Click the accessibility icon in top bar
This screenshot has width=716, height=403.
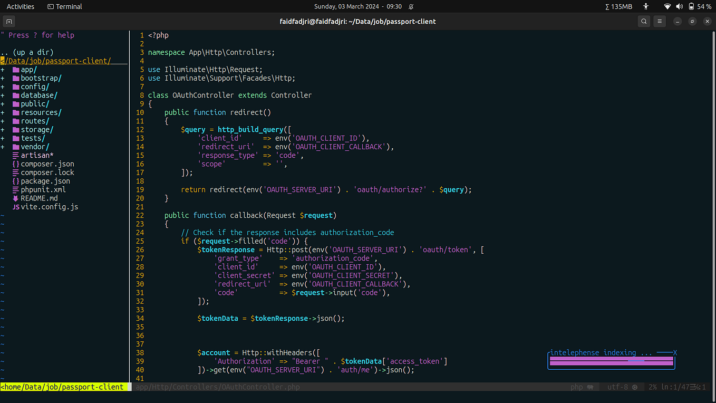(x=646, y=6)
